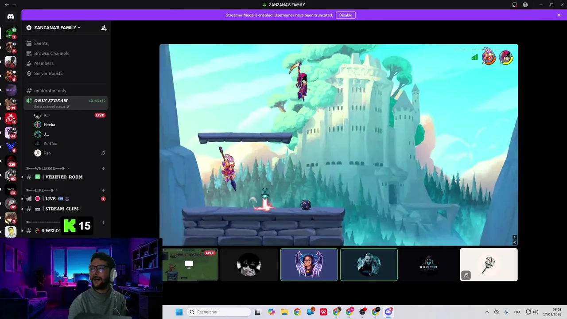Open the server icon with badge 80

pos(11,175)
